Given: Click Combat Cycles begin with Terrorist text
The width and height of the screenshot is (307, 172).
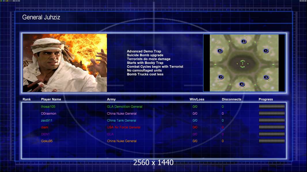Looking at the screenshot, I should [155, 67].
